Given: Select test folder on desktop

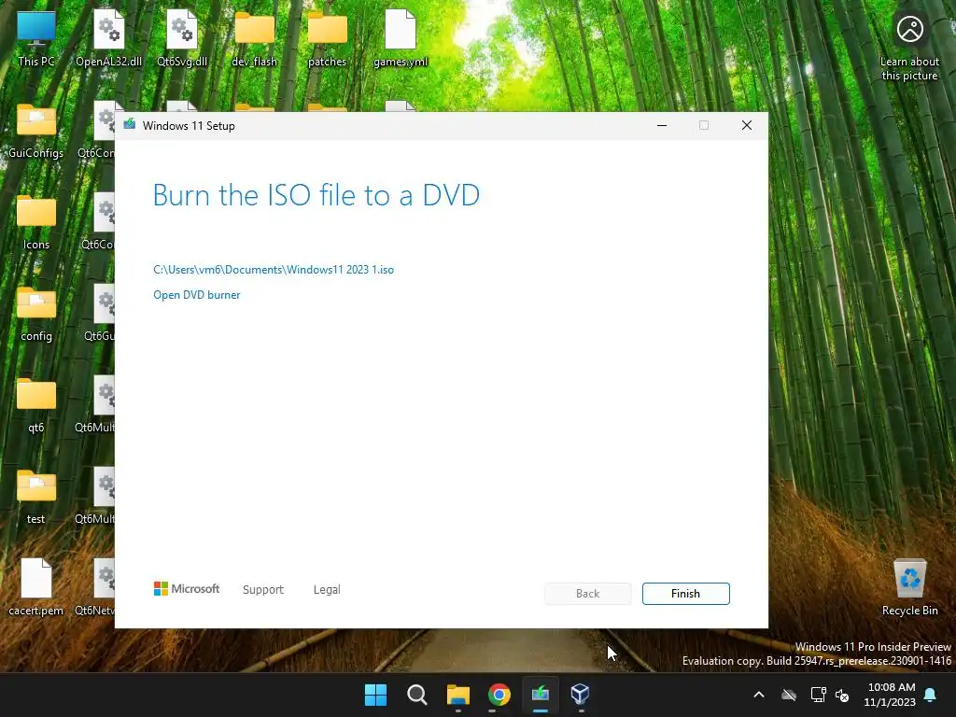Looking at the screenshot, I should (x=36, y=497).
